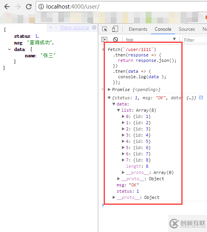Screen dimensions: 207x232
Task: Open JSON viewer settings gear icon
Action: tap(94, 27)
